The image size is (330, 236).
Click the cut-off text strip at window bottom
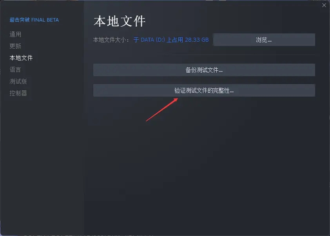[x=89, y=235]
